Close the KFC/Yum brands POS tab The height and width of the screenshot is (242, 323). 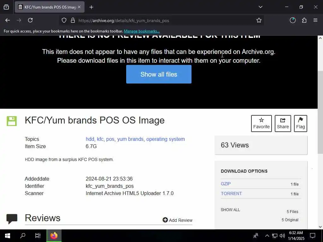point(79,7)
